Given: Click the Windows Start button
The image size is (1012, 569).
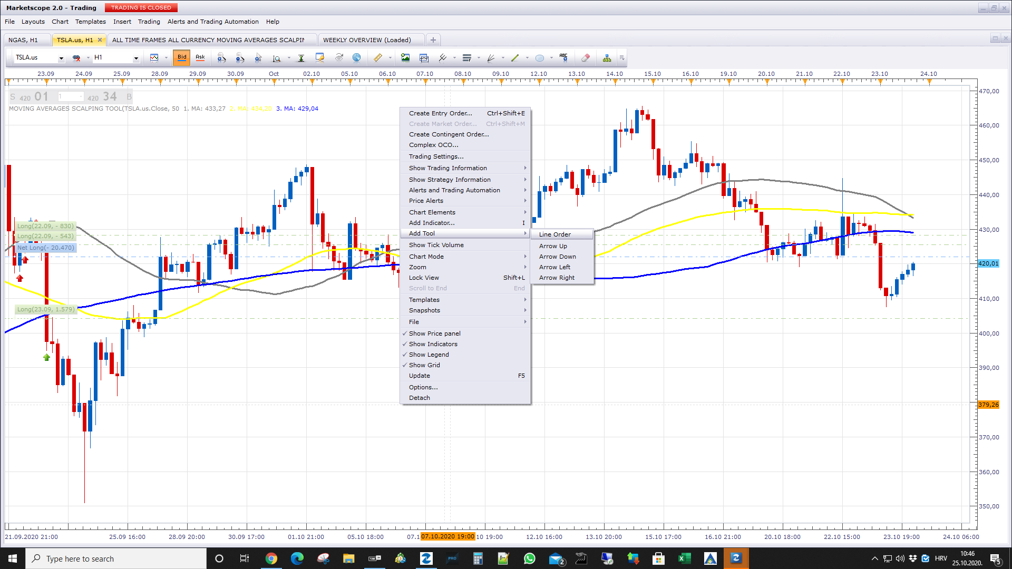Looking at the screenshot, I should [13, 558].
